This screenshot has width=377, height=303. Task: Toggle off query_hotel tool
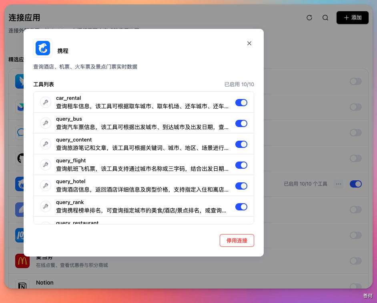coord(241,186)
